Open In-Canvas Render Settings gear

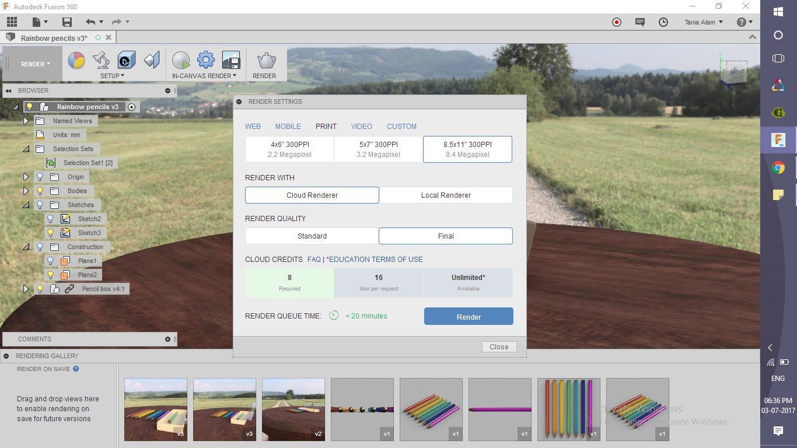pos(206,60)
